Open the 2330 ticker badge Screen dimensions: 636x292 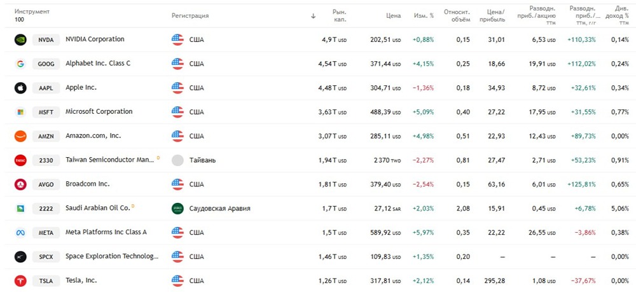46,160
